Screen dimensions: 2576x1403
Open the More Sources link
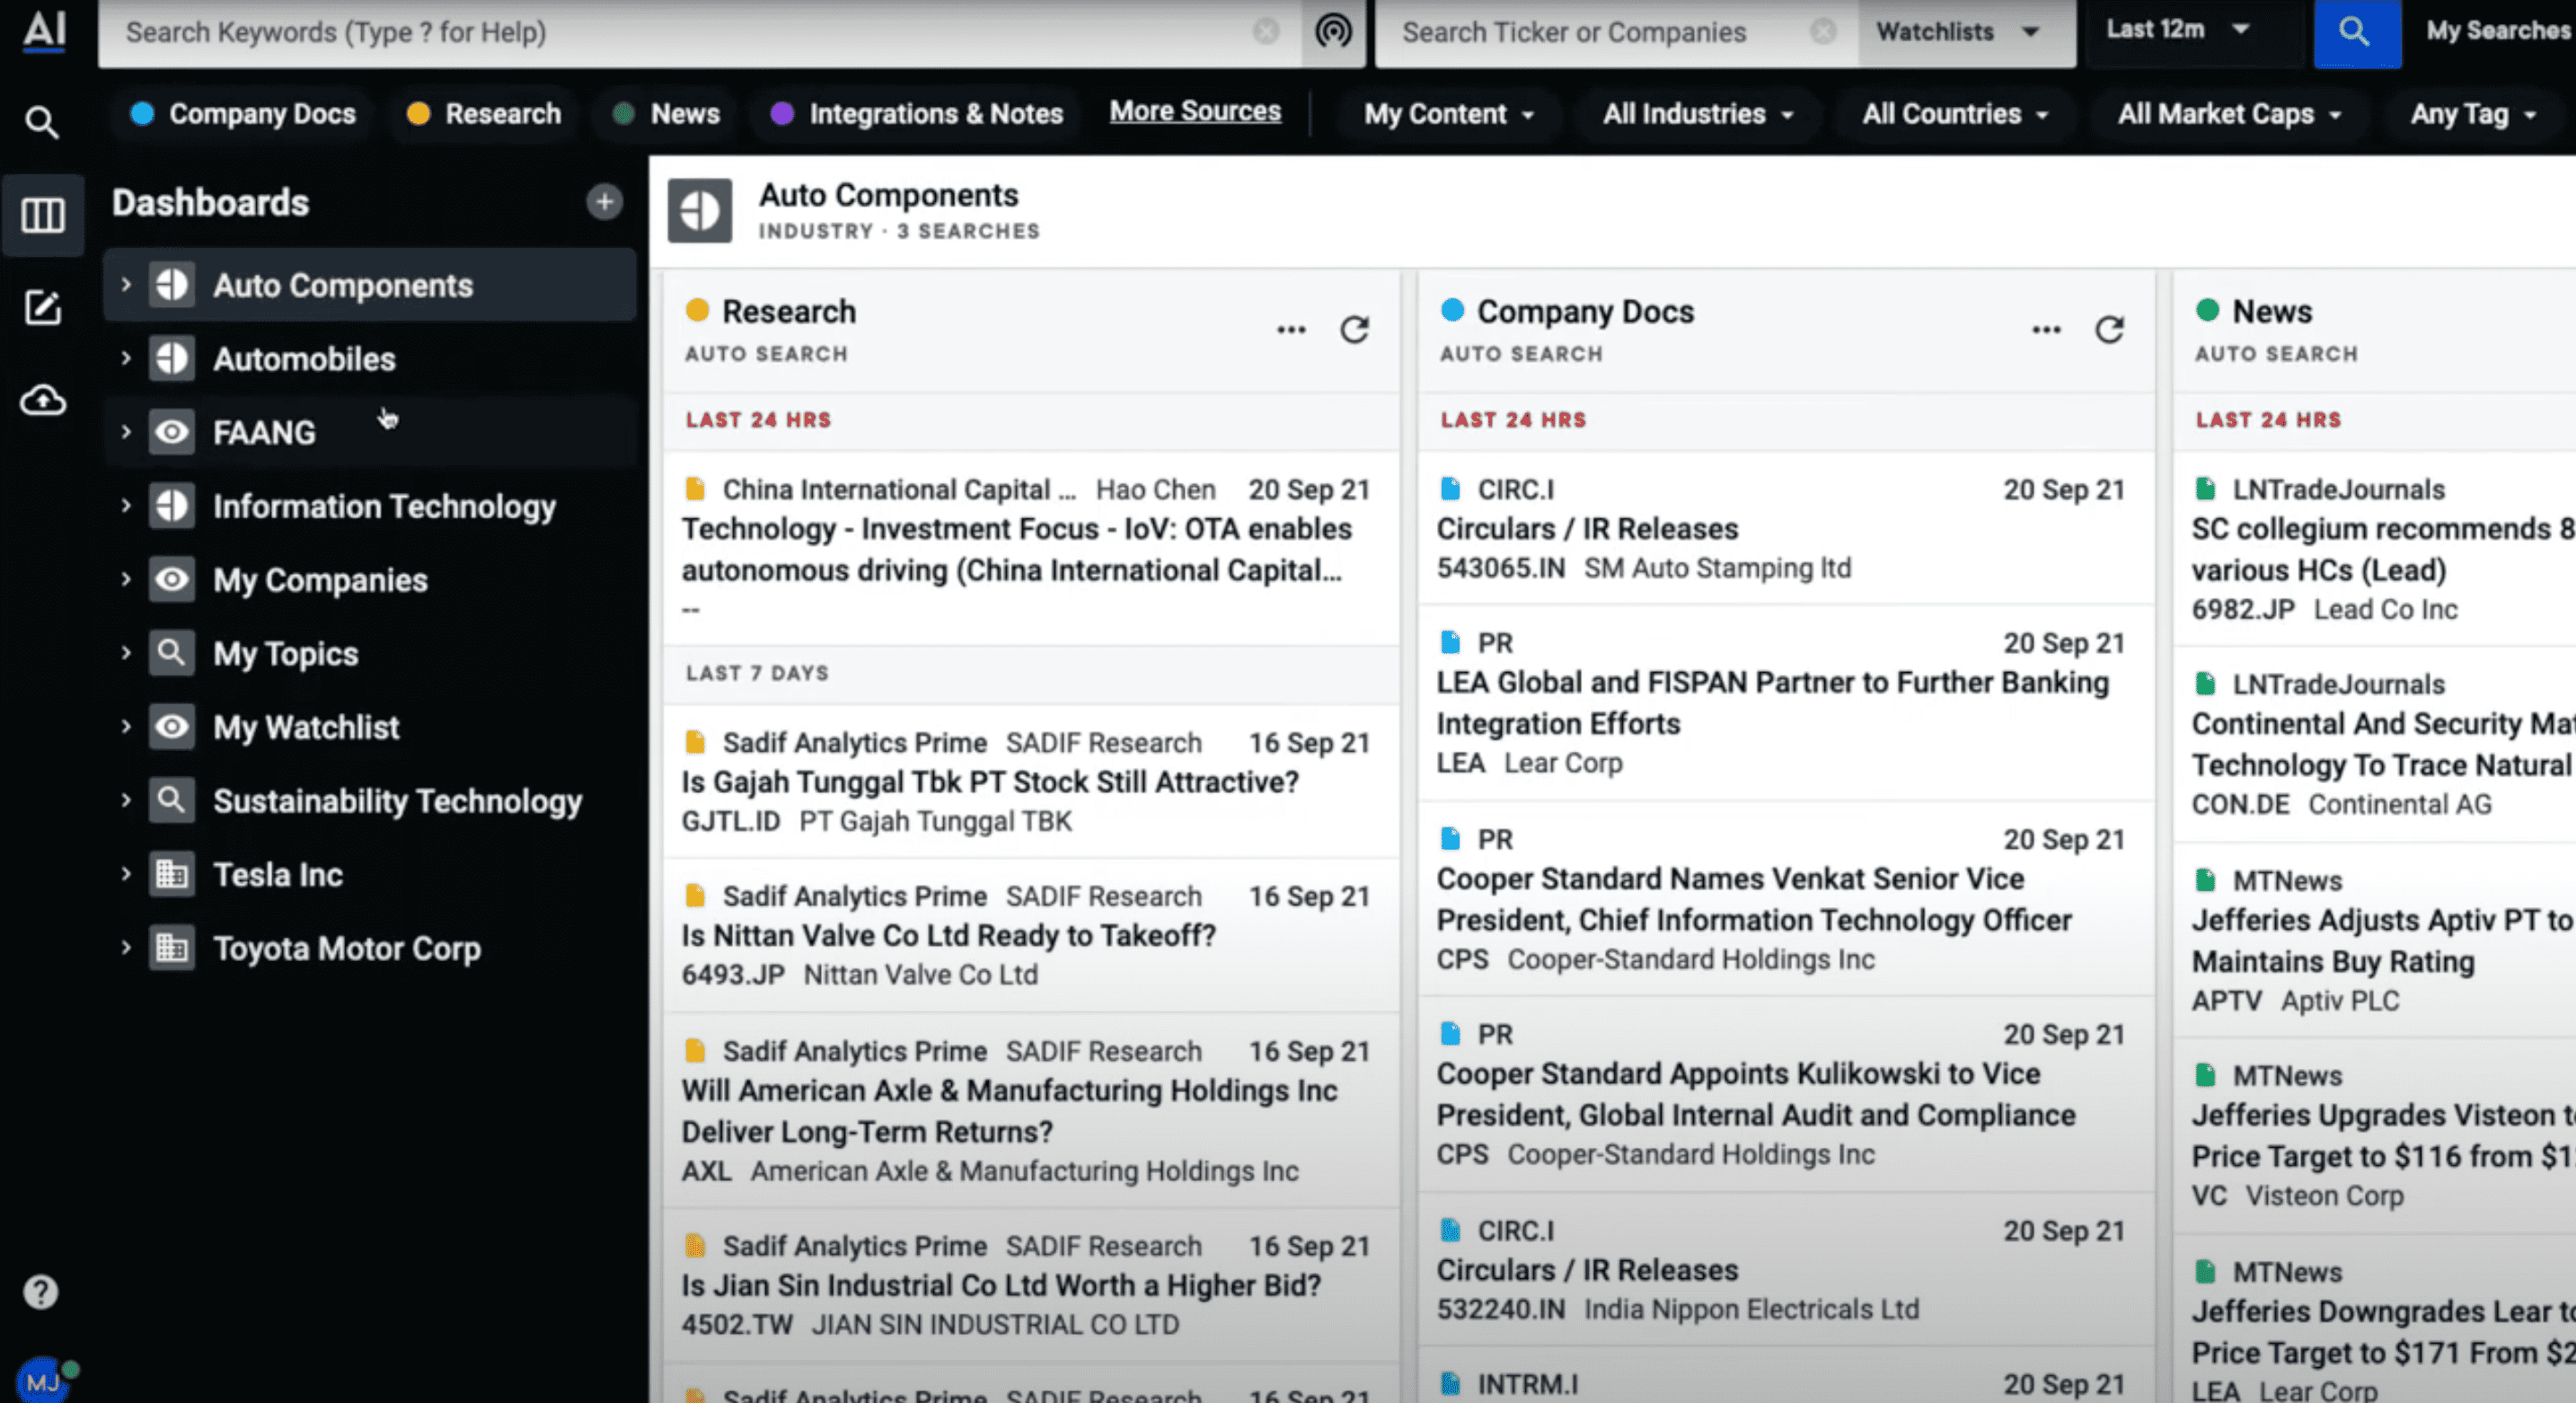tap(1195, 111)
